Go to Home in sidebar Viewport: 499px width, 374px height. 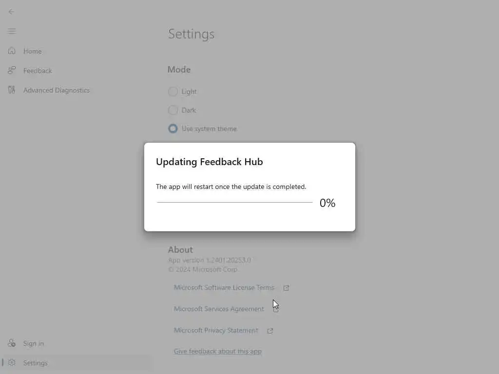coord(33,51)
